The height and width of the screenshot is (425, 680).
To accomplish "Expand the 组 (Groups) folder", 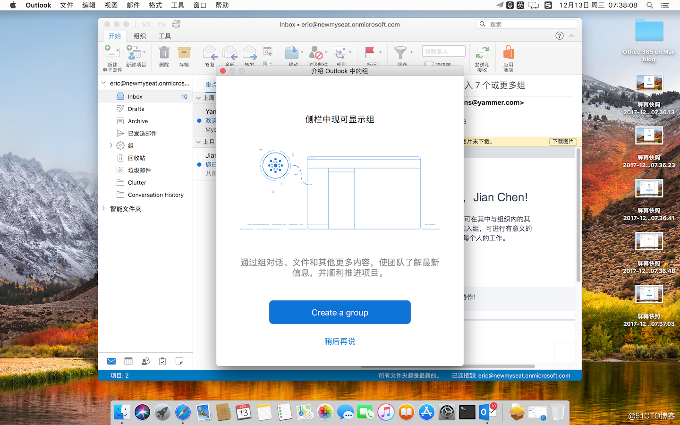I will (x=111, y=145).
